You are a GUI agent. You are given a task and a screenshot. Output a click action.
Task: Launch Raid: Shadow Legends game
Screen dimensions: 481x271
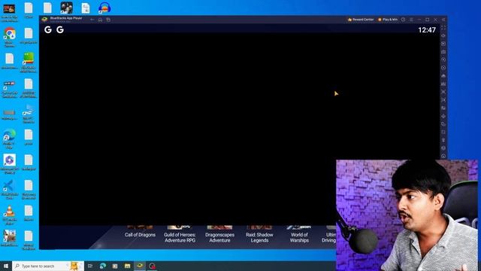click(259, 234)
